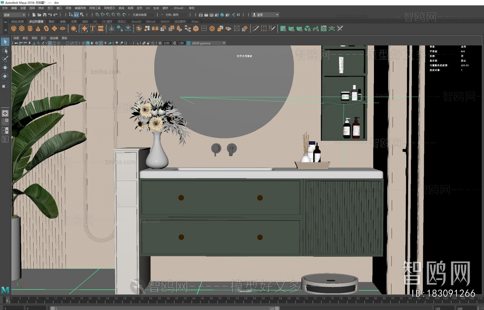
Task: Open the menu set dropdown 建模
Action: 15,15
